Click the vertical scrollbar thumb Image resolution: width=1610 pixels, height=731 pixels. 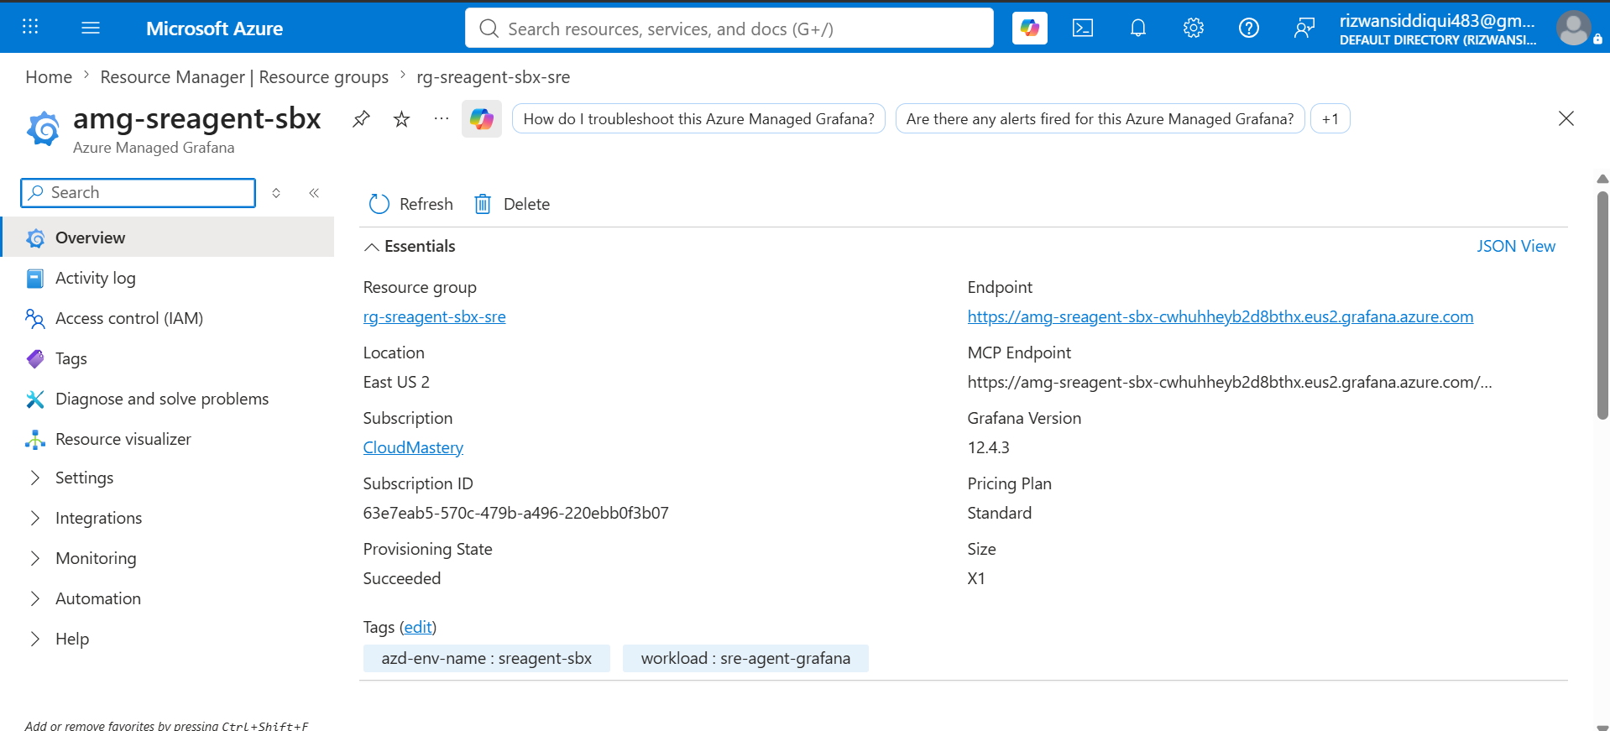1602,305
